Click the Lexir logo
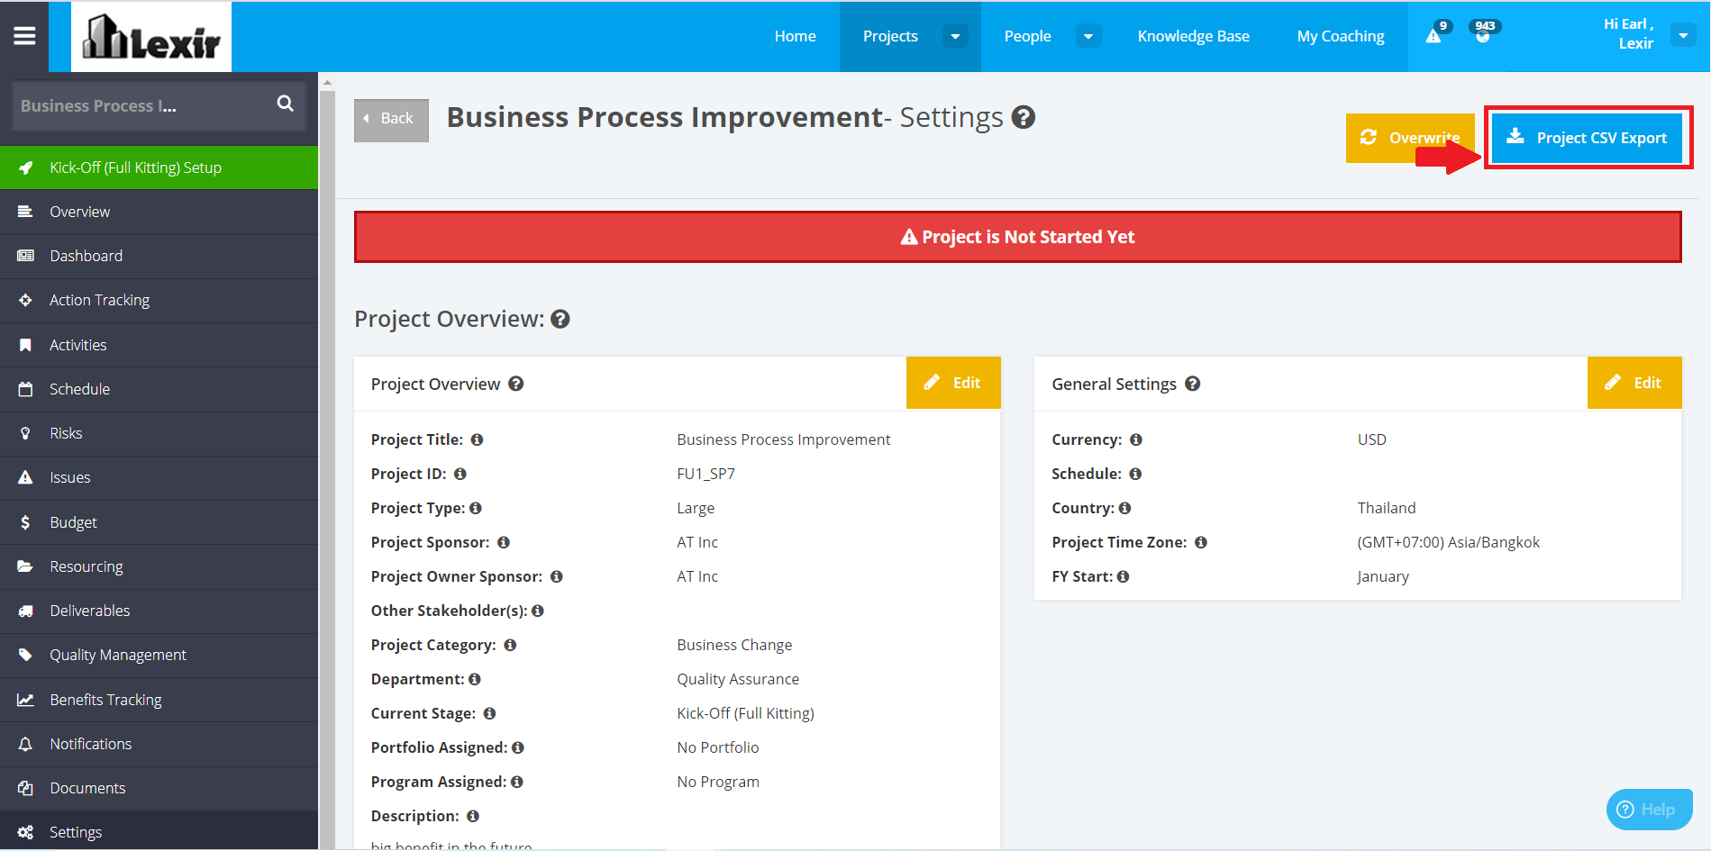This screenshot has width=1711, height=851. (x=151, y=37)
